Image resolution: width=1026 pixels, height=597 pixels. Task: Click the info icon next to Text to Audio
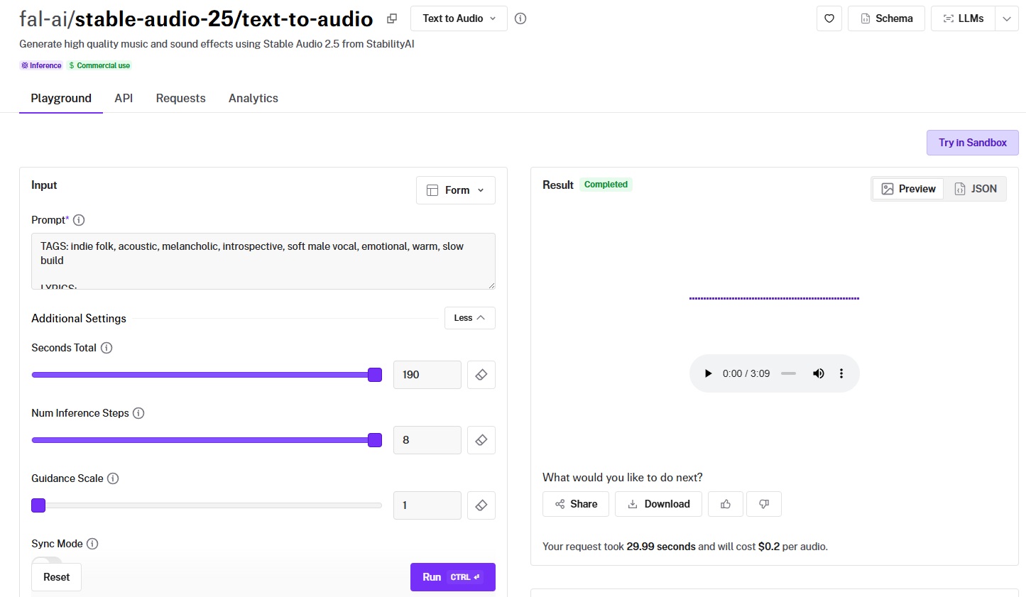[520, 18]
